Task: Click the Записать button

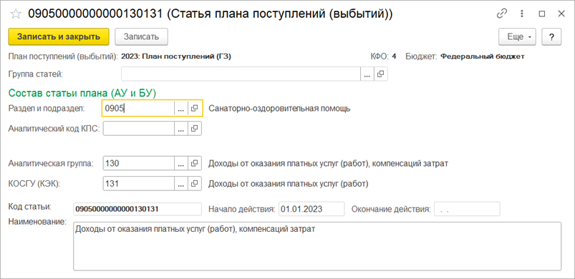Action: click(x=141, y=36)
